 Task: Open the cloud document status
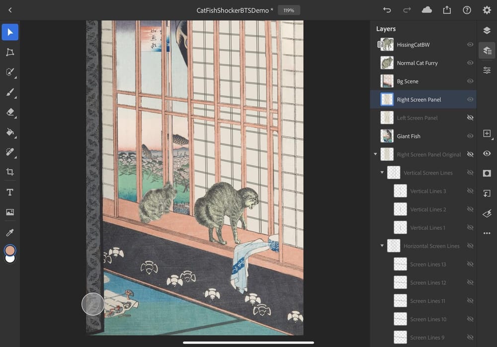tap(426, 10)
